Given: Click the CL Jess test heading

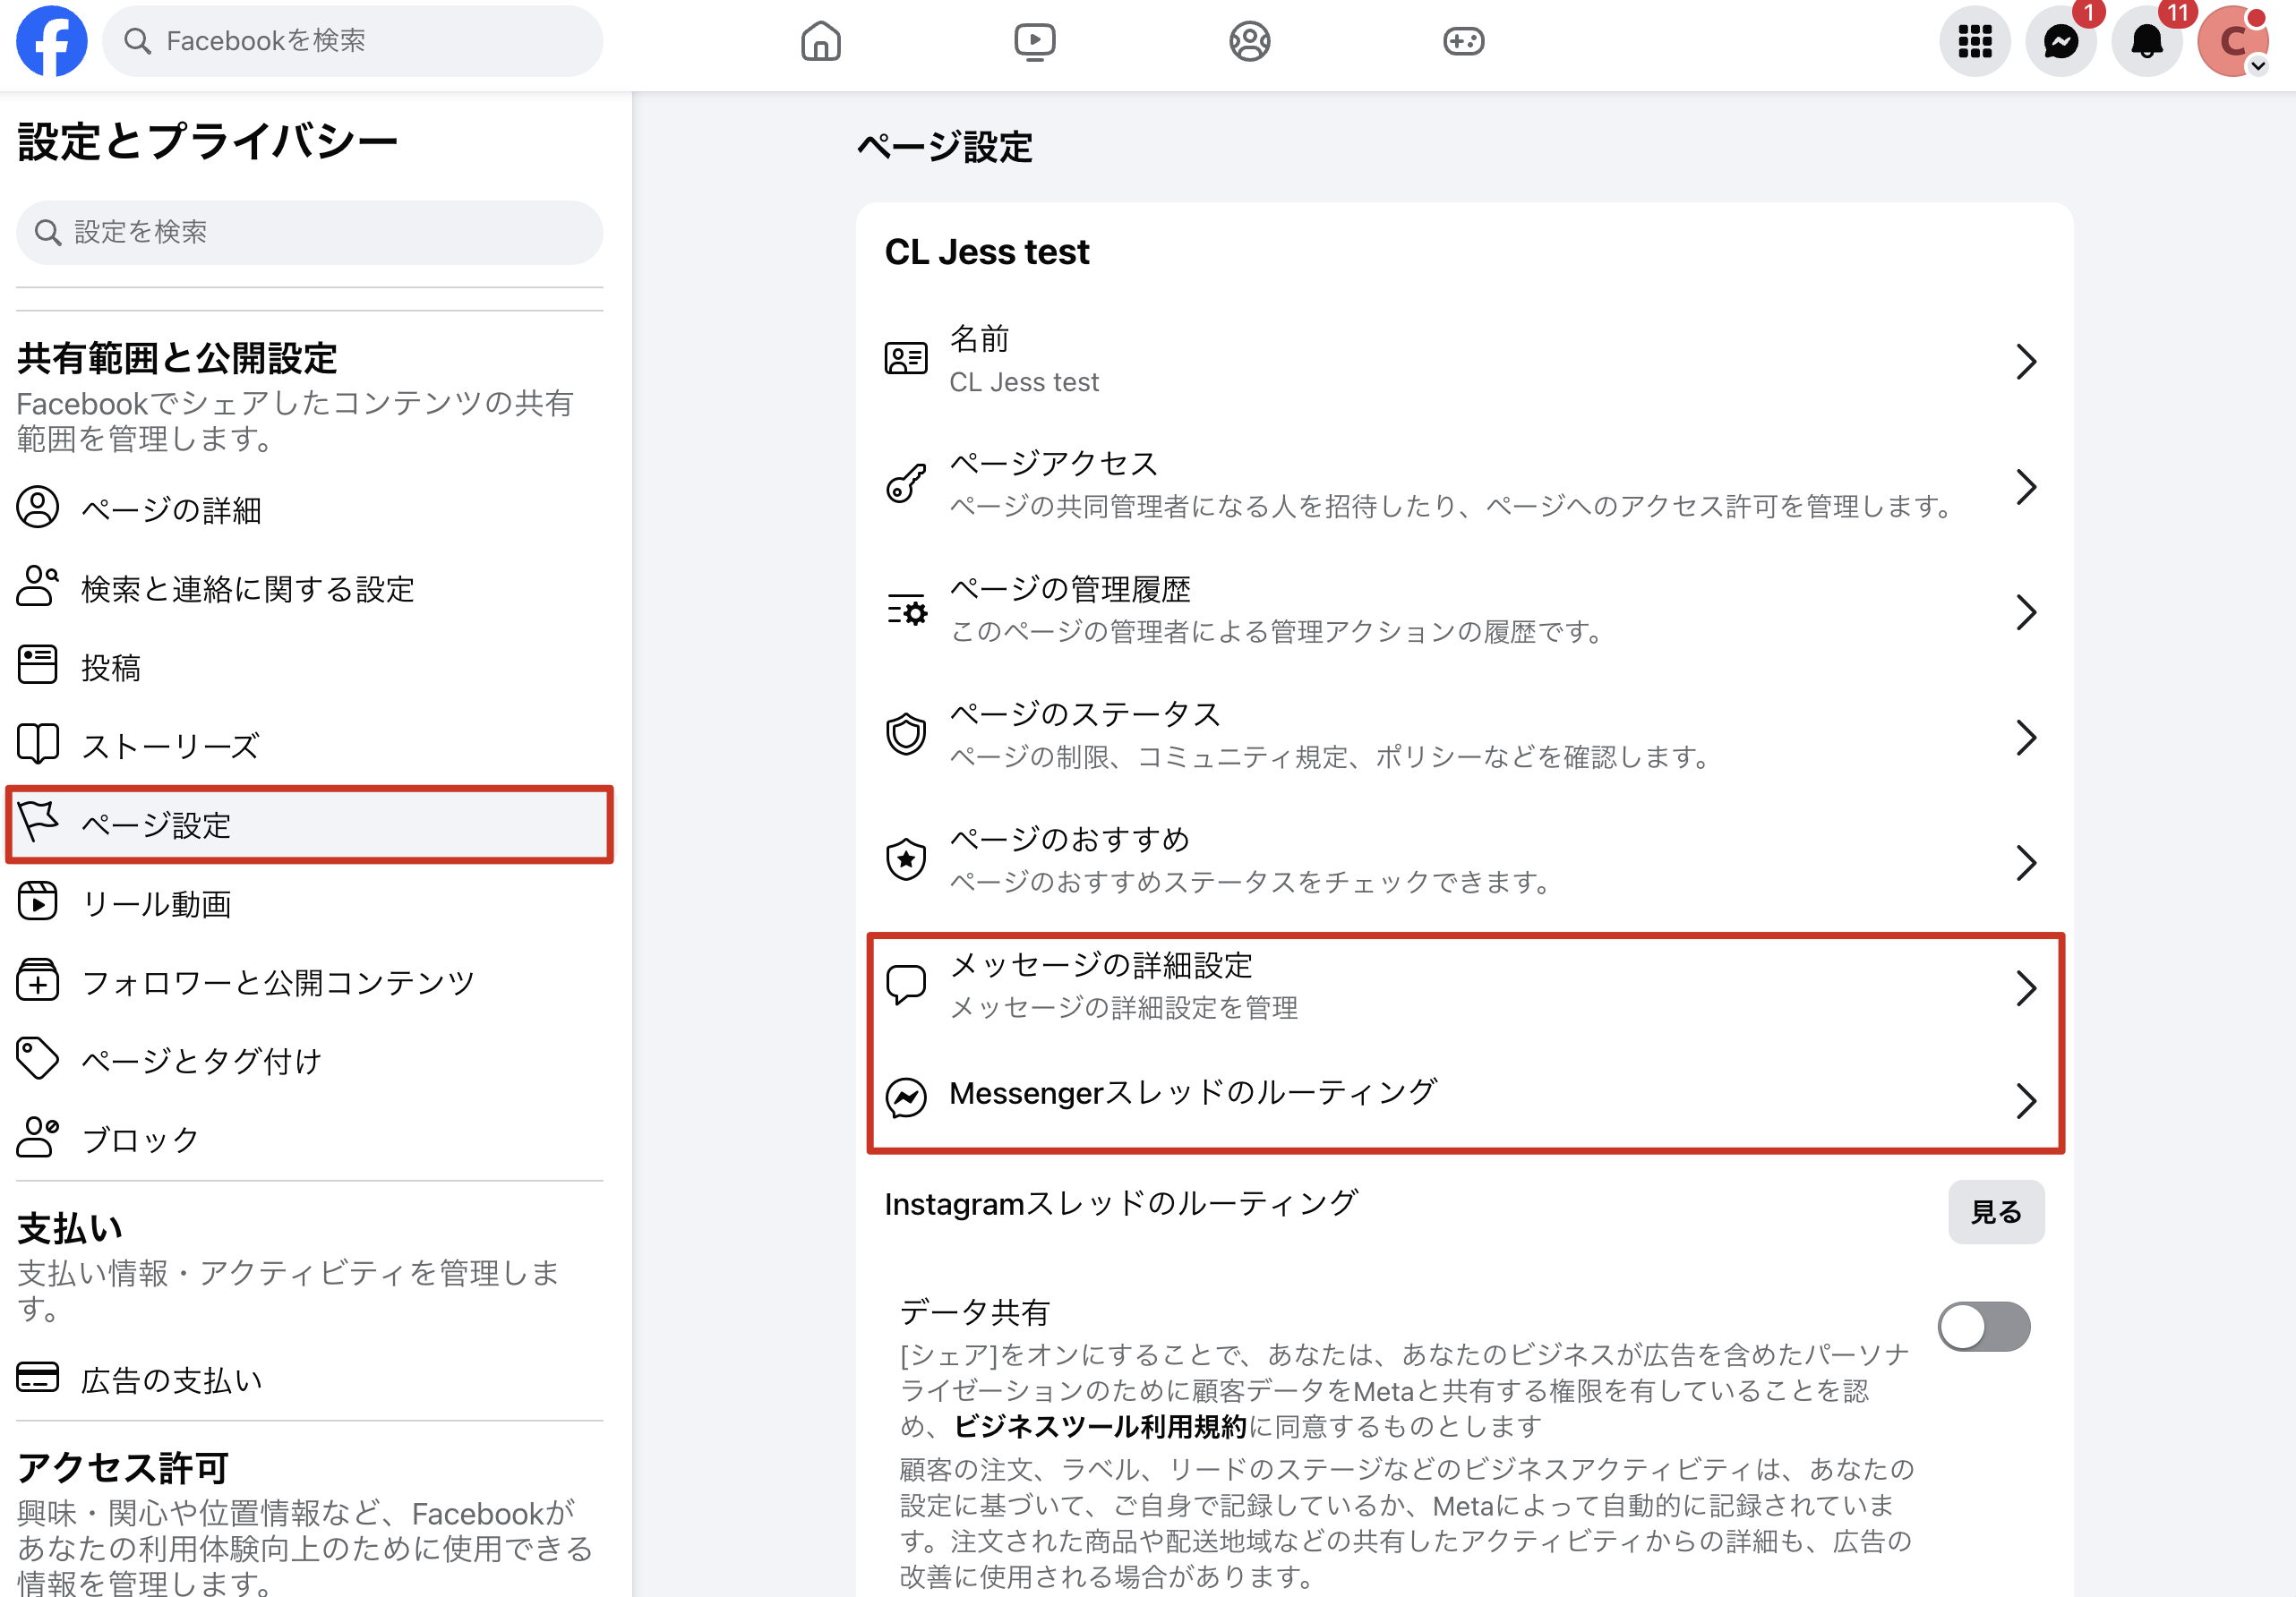Looking at the screenshot, I should 986,252.
